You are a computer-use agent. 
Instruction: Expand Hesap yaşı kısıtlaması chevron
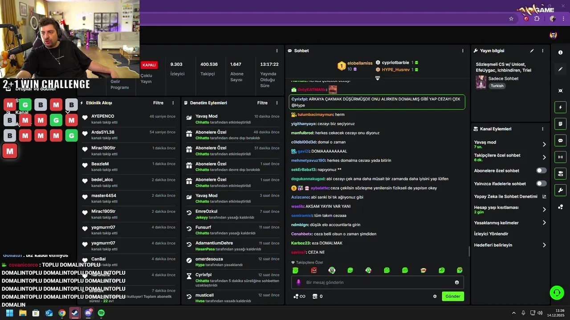click(x=544, y=210)
